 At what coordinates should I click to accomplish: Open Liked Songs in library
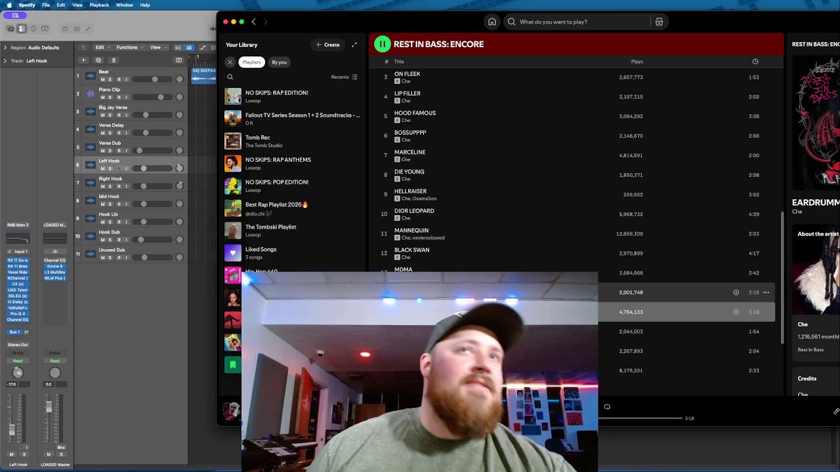[293, 252]
